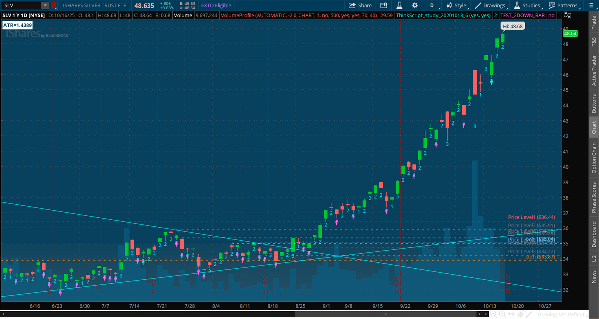Click the SLV 1 Y 1D [NYSE] chart title

pos(23,16)
